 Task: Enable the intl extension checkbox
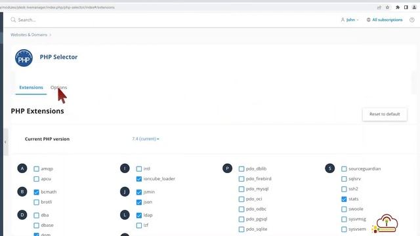click(139, 169)
